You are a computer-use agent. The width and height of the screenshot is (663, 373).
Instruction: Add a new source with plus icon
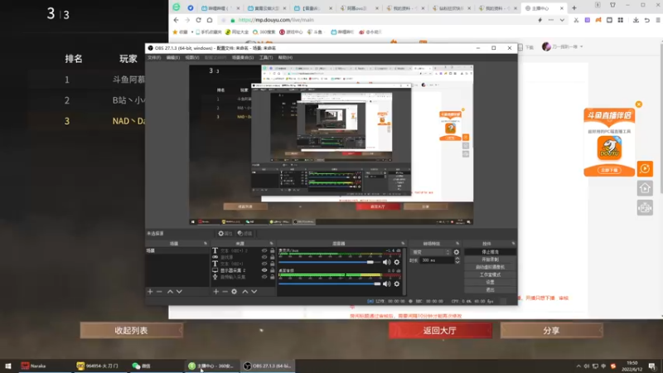pos(215,292)
